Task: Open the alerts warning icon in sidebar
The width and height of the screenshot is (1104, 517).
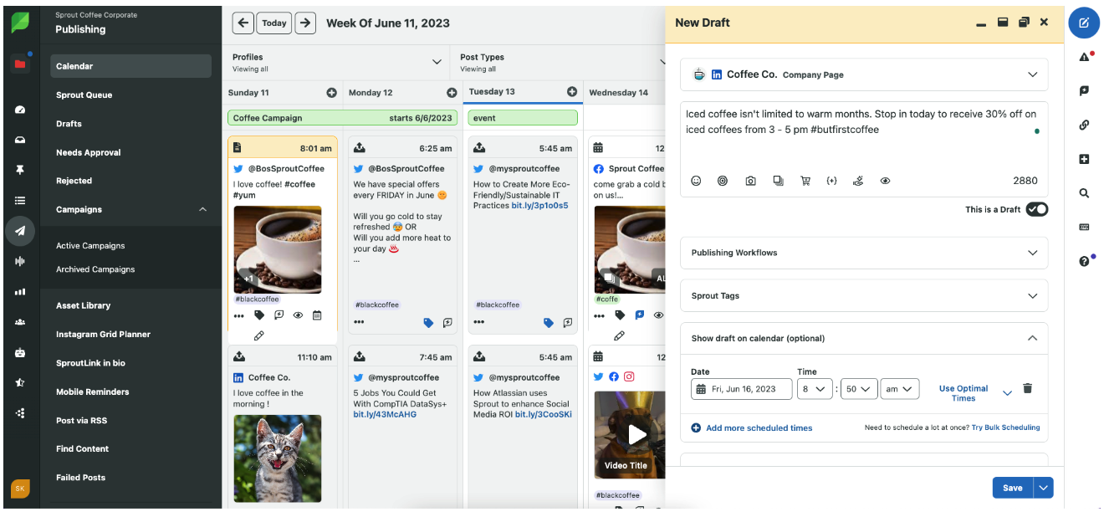Action: [1084, 57]
